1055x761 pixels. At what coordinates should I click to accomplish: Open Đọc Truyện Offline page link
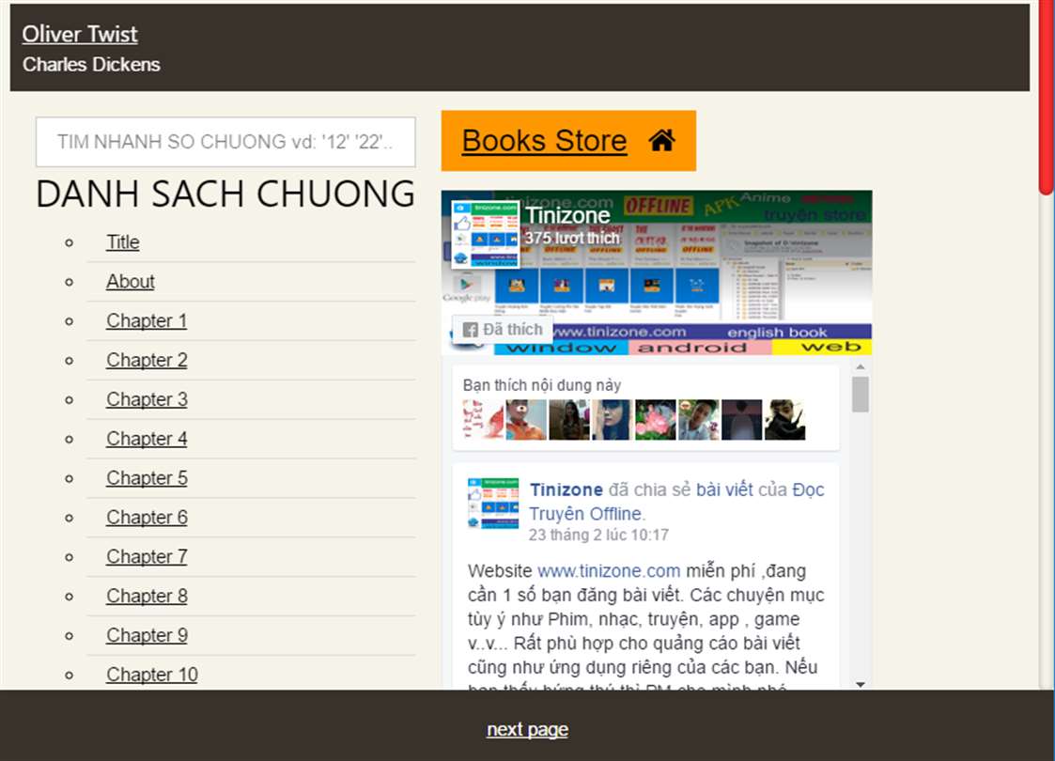pyautogui.click(x=676, y=502)
